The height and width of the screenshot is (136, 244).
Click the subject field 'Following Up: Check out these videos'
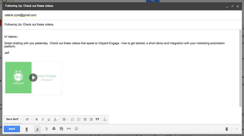[122, 25]
